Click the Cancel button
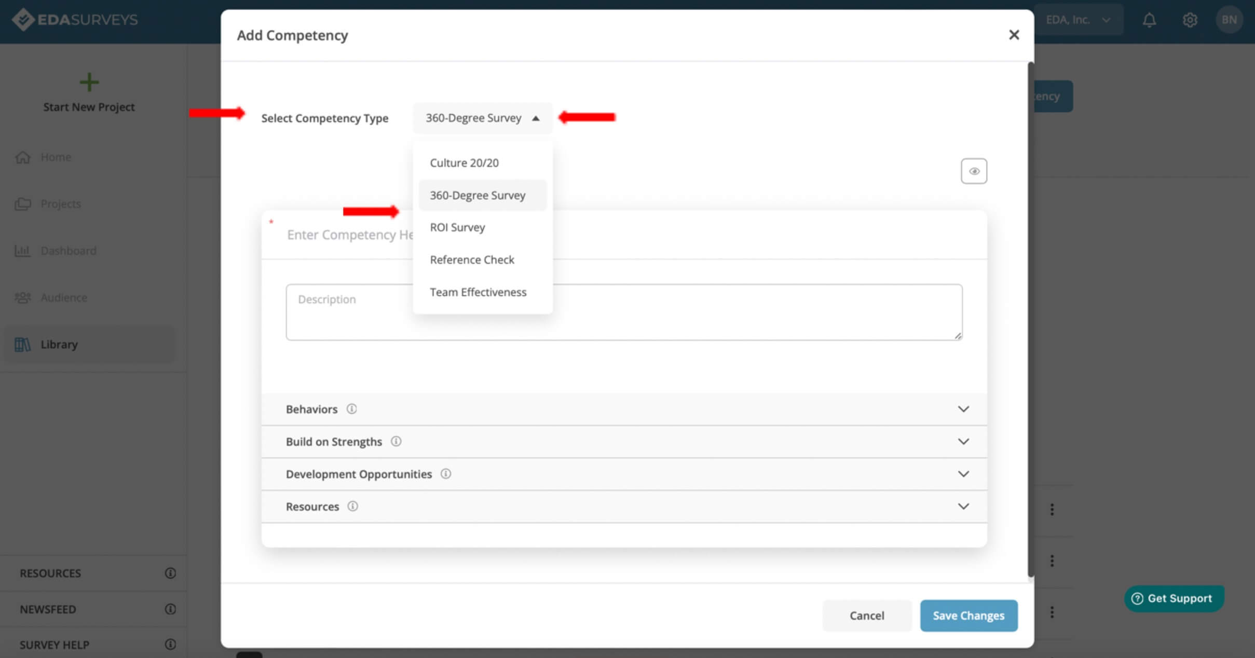The height and width of the screenshot is (658, 1255). coord(867,615)
